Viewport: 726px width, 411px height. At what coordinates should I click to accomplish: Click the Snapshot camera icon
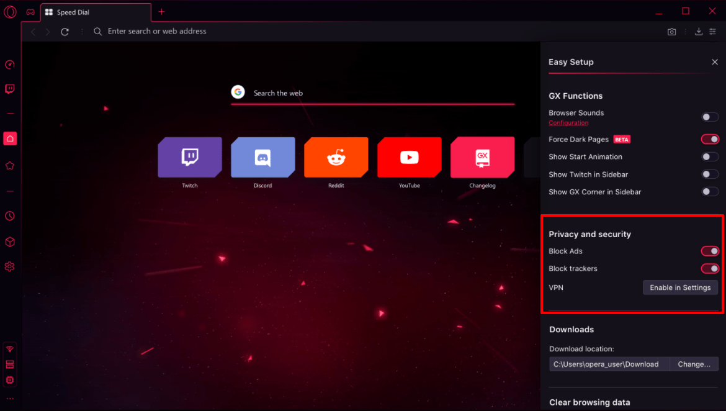(x=671, y=32)
